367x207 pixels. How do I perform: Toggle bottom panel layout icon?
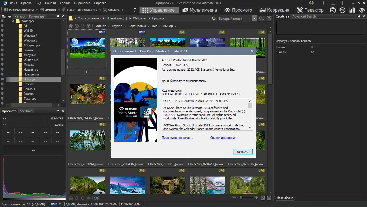[333, 3]
